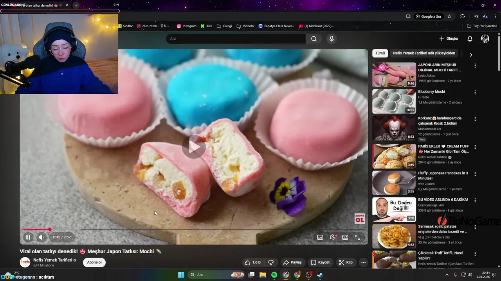Mute the video volume icon
501x281 pixels.
pos(41,237)
